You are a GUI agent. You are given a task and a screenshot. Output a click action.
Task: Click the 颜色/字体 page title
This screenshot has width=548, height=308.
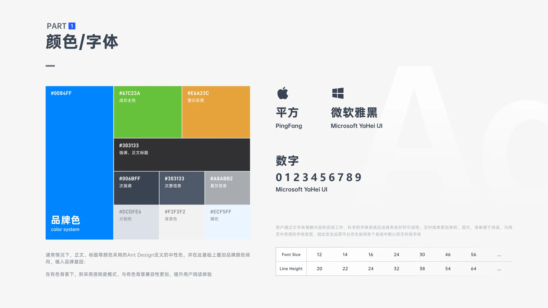(82, 42)
